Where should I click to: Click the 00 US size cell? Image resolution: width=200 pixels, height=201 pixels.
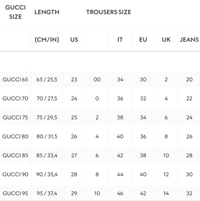[97, 80]
